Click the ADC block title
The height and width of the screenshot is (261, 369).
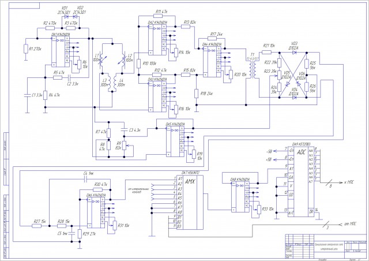[301, 152]
